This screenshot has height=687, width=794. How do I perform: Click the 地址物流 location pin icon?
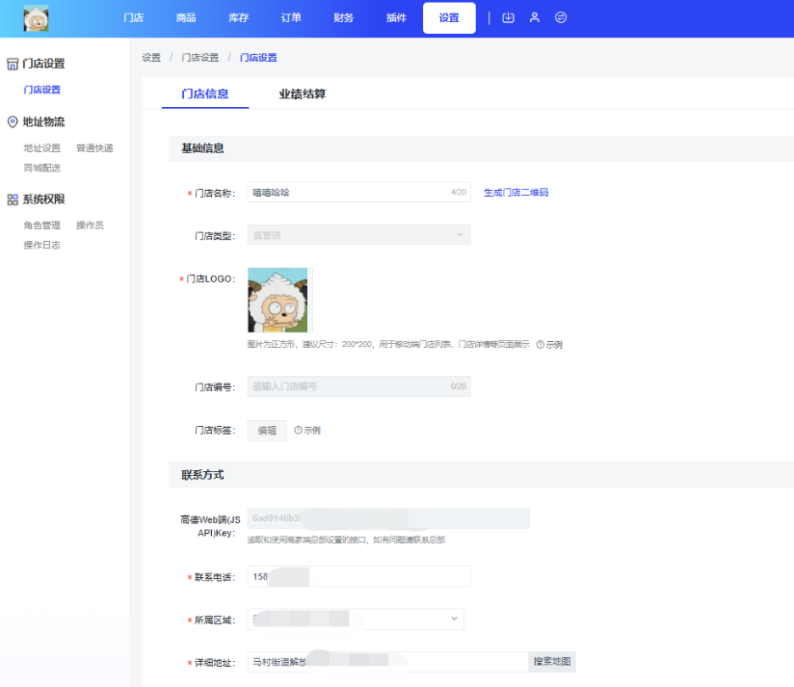click(13, 122)
